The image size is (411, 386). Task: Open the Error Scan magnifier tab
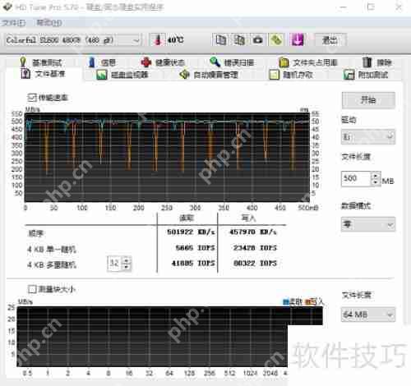[x=232, y=62]
